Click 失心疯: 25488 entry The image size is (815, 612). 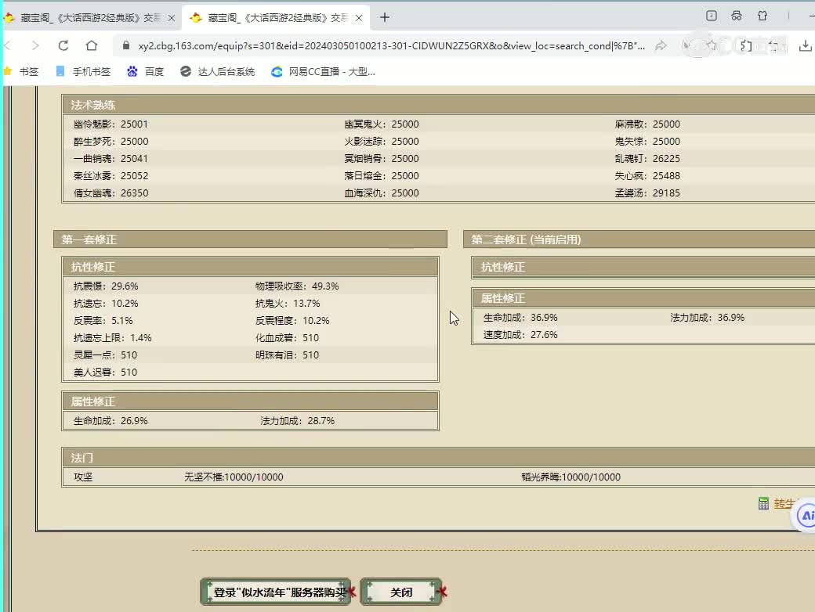[x=647, y=176]
